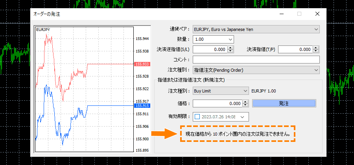This screenshot has height=165, width=354.
Task: Close the オーダーの発注 dialog window
Action: click(317, 14)
